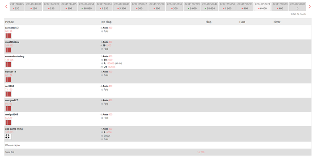Click the River column header
The image size is (312, 163).
click(277, 22)
